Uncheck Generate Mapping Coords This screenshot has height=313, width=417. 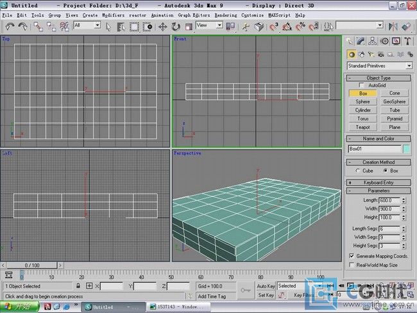(x=352, y=256)
